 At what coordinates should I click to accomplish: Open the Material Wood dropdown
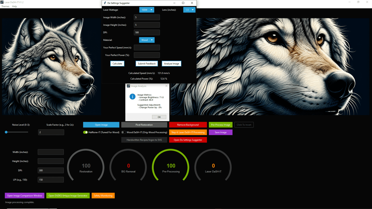click(x=147, y=40)
